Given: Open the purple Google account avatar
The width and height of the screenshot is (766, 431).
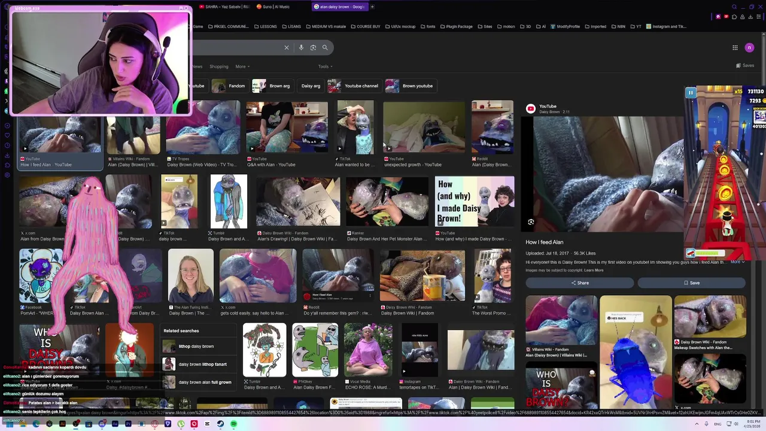Looking at the screenshot, I should pyautogui.click(x=749, y=48).
